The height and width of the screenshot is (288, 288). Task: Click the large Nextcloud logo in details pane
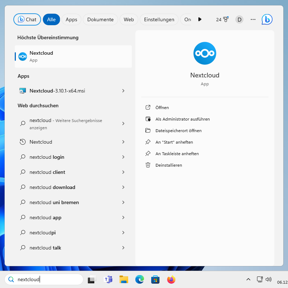(x=204, y=53)
